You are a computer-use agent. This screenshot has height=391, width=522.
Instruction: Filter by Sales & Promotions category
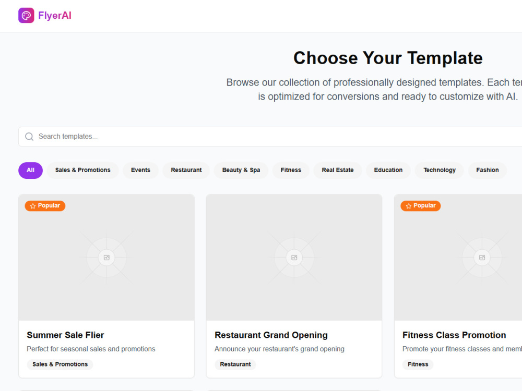82,170
